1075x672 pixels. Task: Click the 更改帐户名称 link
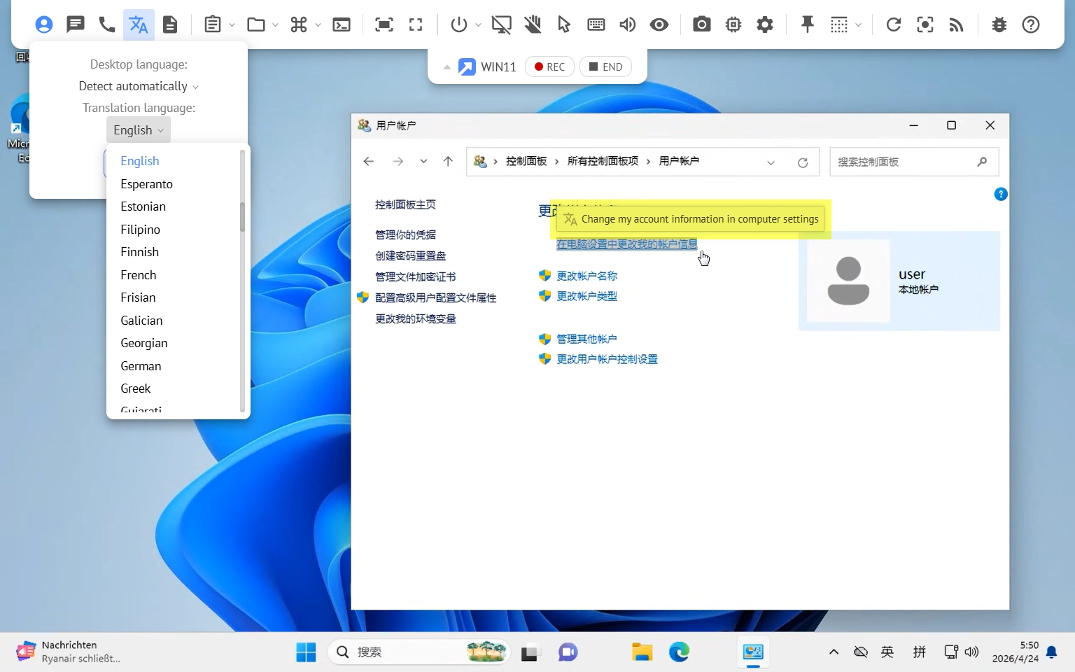(586, 276)
